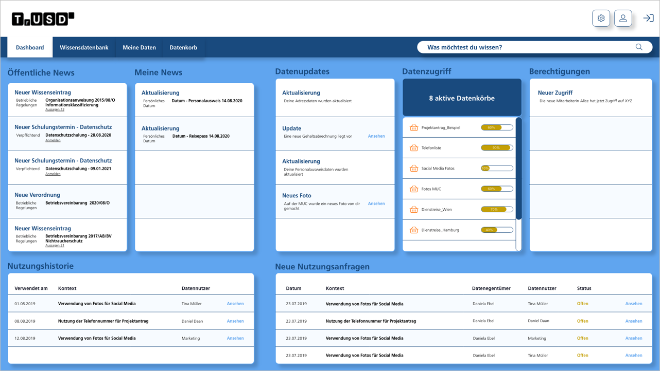Image resolution: width=660 pixels, height=371 pixels.
Task: Click Ansehen in Tina Müller usage history row
Action: [235, 304]
